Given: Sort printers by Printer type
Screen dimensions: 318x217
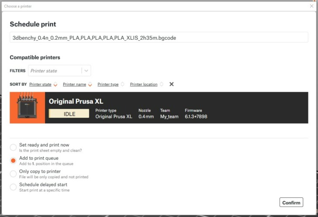Looking at the screenshot, I should pyautogui.click(x=108, y=84).
